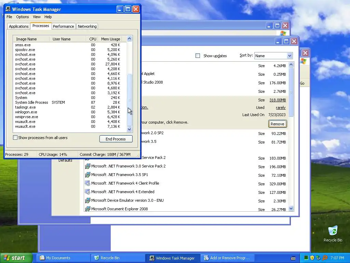Select wuauclt.exe using 7,136 K
The width and height of the screenshot is (350, 263).
pos(70,126)
